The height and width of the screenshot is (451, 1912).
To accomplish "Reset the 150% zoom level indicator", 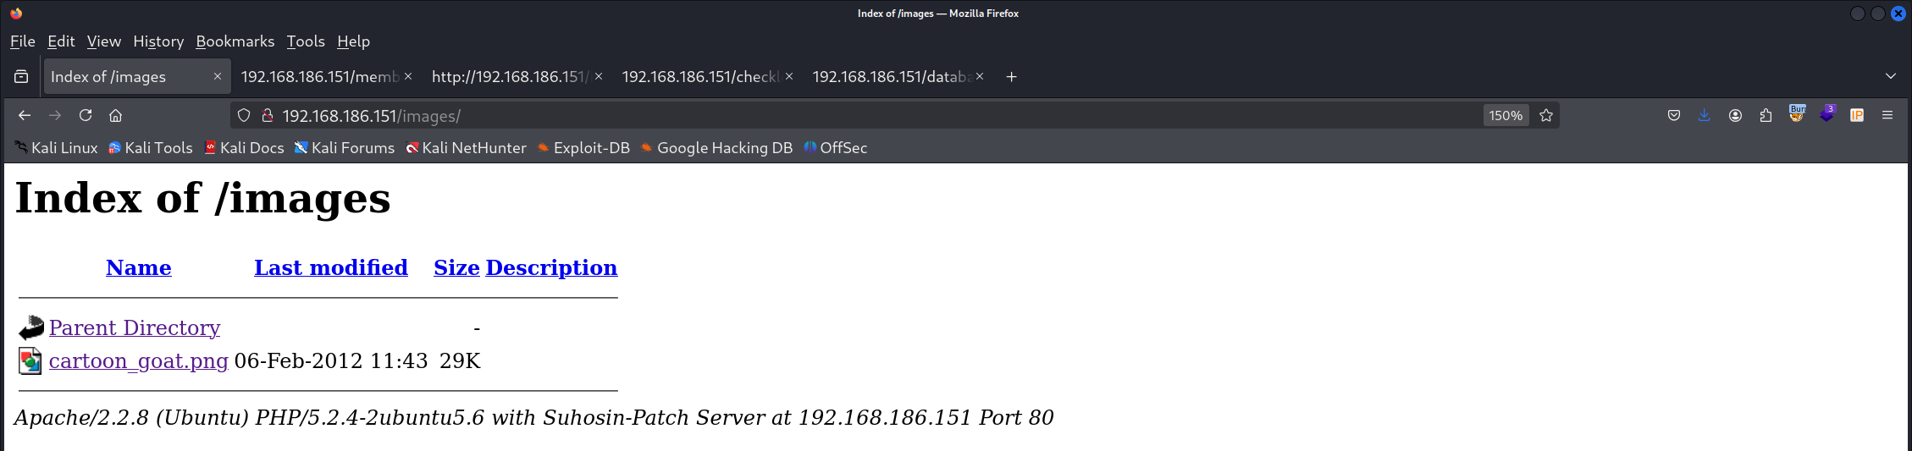I will pyautogui.click(x=1506, y=116).
